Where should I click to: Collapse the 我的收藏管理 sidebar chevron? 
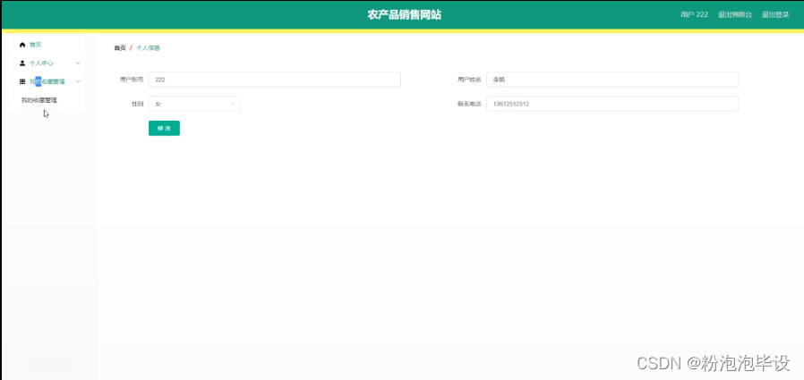pos(78,81)
